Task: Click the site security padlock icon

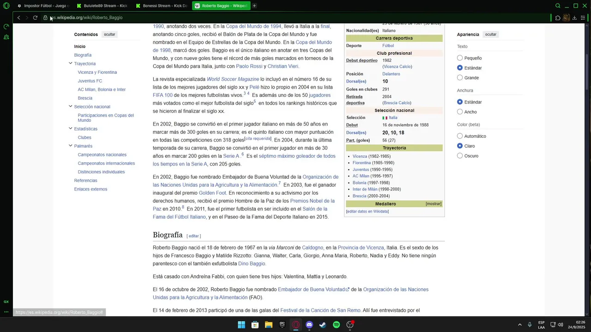Action: (45, 18)
